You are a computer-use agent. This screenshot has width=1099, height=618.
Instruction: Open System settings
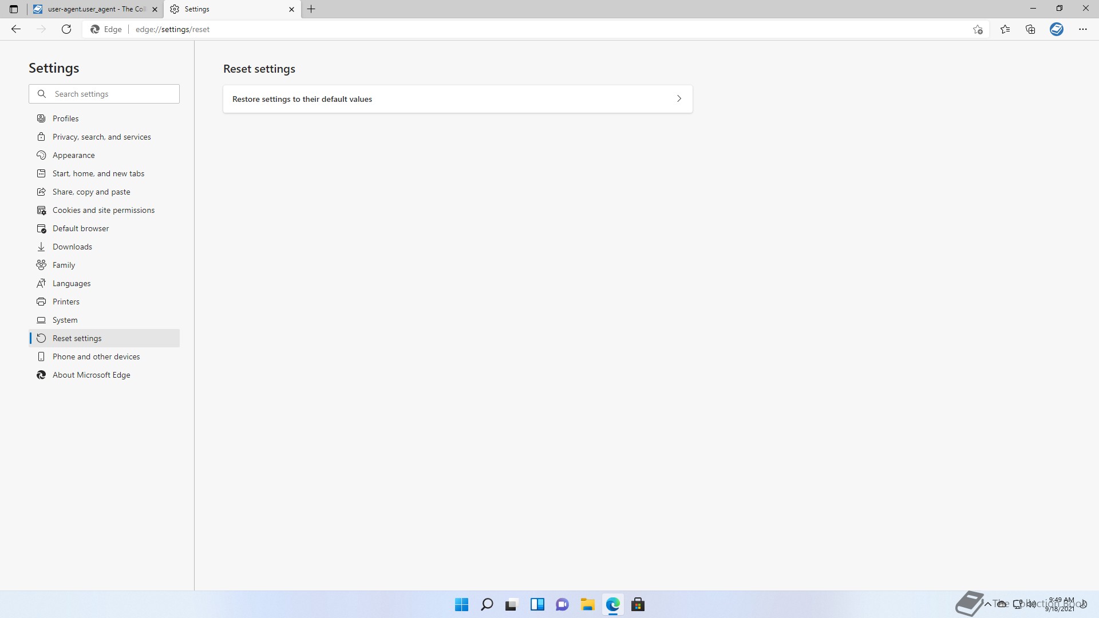click(104, 320)
